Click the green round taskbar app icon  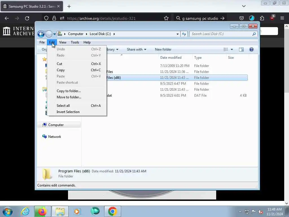tap(95, 211)
